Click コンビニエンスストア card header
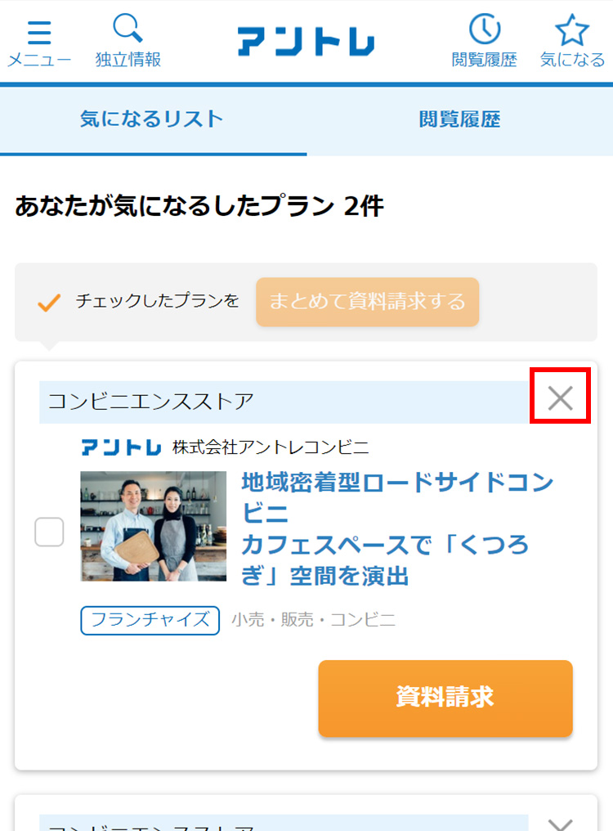This screenshot has height=831, width=613. [x=284, y=402]
